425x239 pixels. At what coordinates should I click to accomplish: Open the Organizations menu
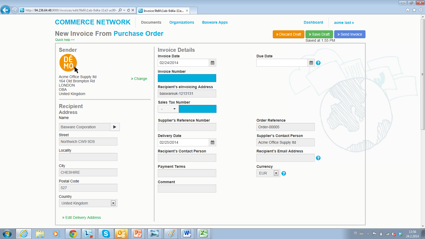[182, 22]
